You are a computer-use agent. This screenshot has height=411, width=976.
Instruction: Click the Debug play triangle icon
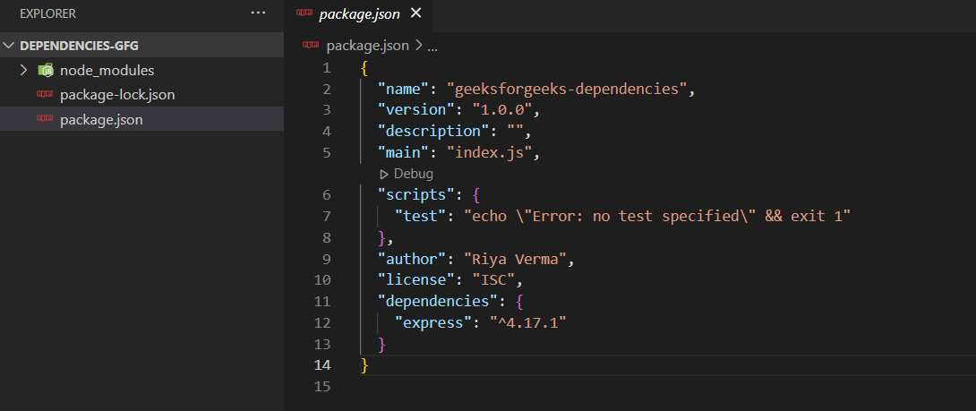tap(384, 174)
